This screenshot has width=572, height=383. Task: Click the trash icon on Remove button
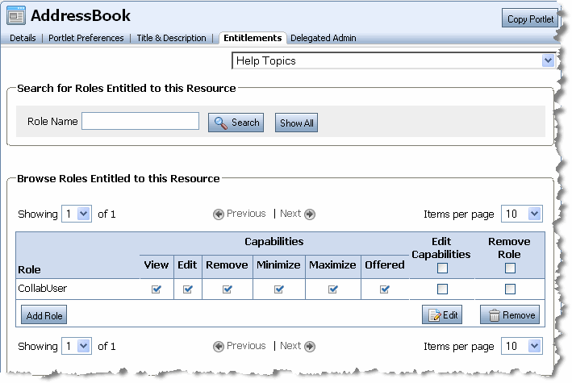pos(494,315)
